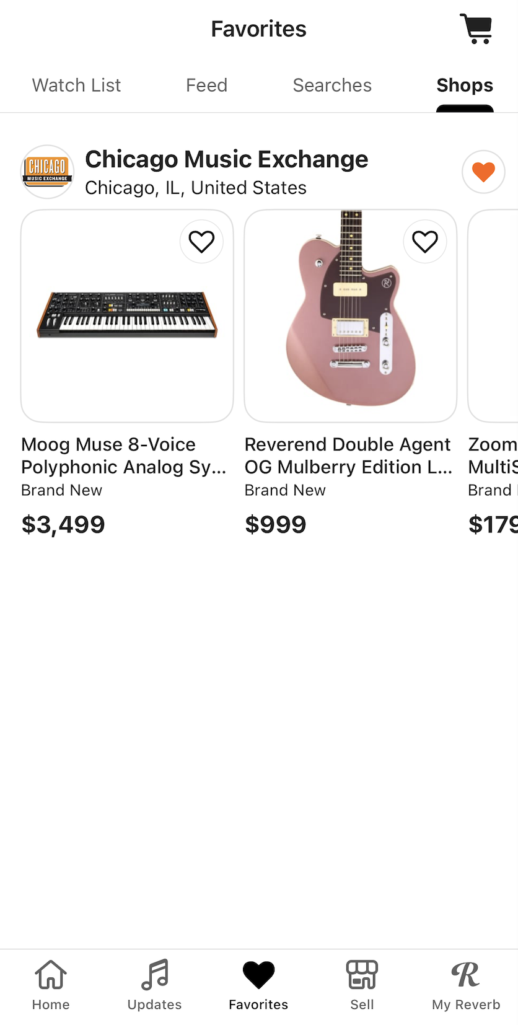Select the Shops tab
The height and width of the screenshot is (1025, 518).
[x=465, y=85]
